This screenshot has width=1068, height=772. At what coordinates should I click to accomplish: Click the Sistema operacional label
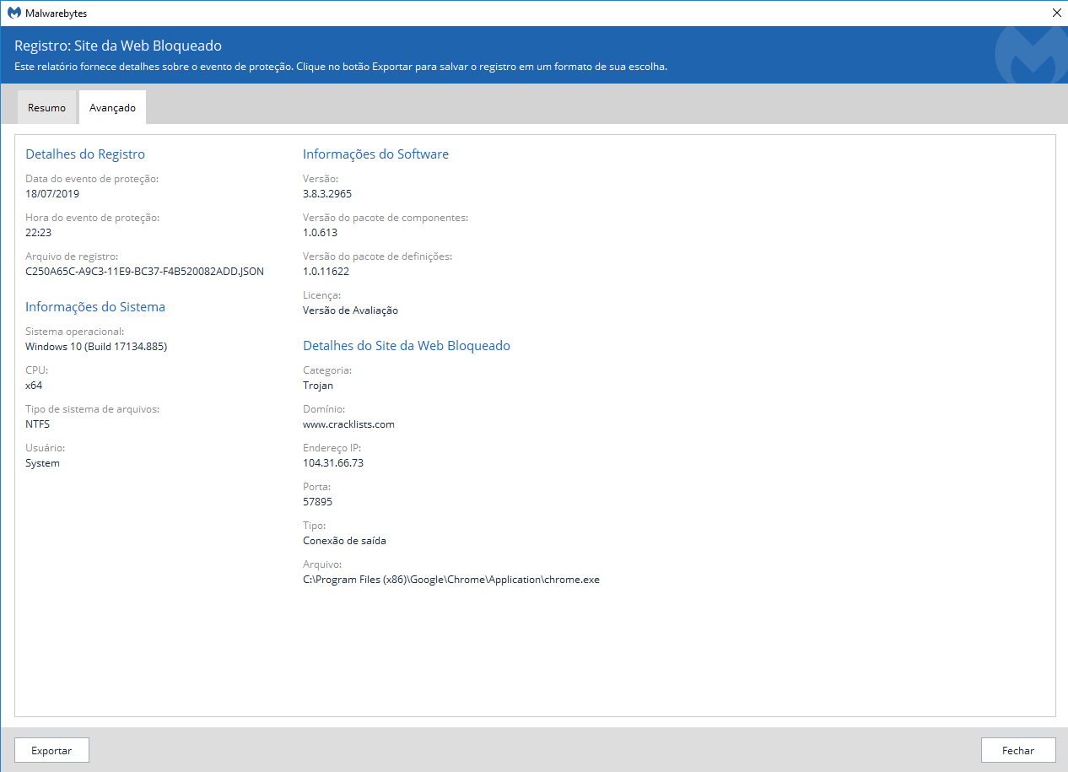[75, 331]
